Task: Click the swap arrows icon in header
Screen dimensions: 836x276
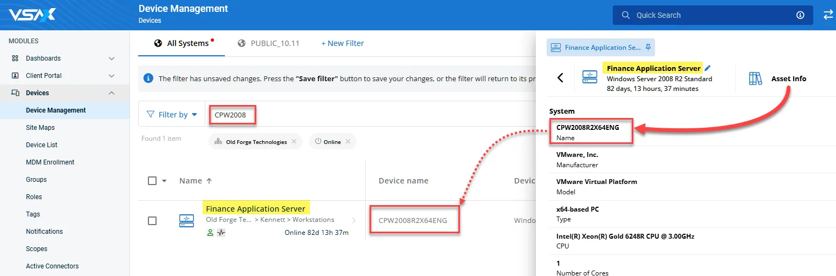Action: point(828,15)
